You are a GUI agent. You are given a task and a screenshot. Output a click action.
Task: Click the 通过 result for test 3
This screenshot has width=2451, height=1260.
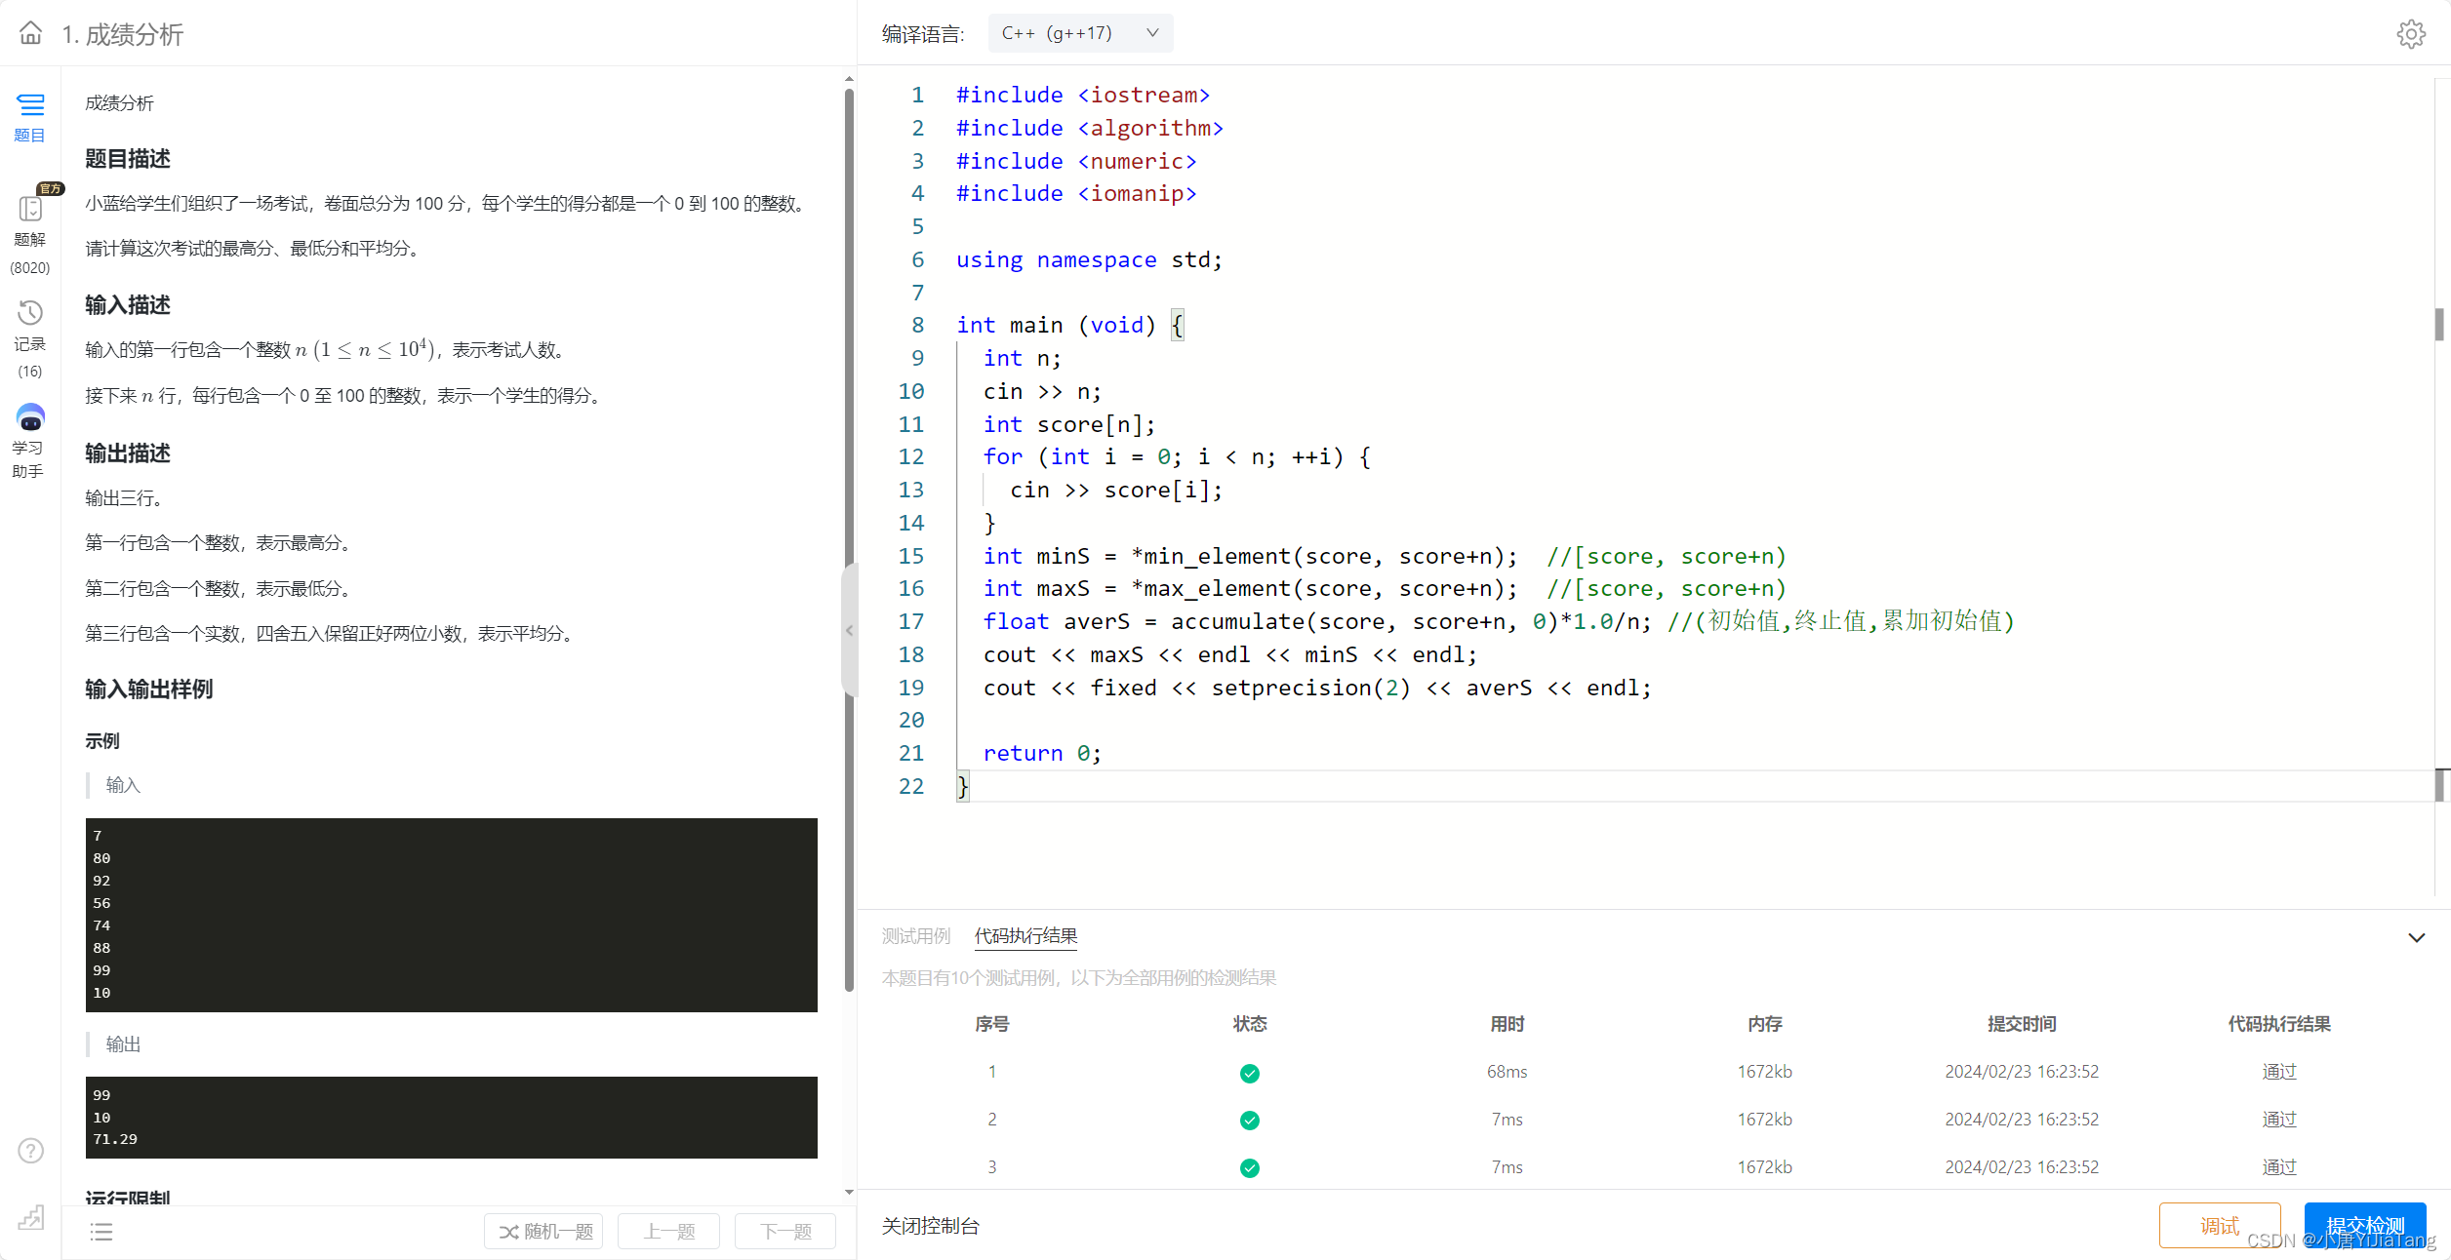(2279, 1167)
